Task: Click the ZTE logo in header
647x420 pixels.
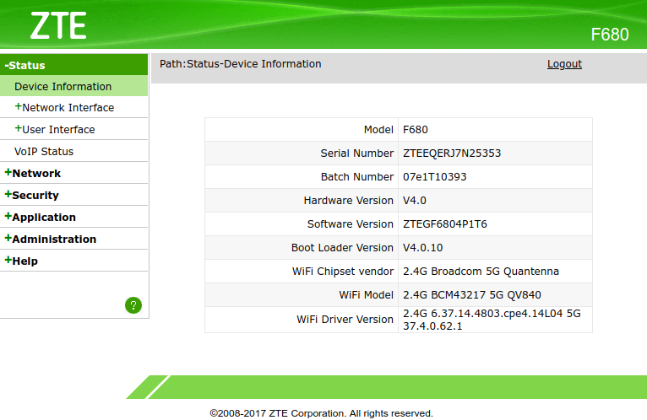Action: pos(58,25)
